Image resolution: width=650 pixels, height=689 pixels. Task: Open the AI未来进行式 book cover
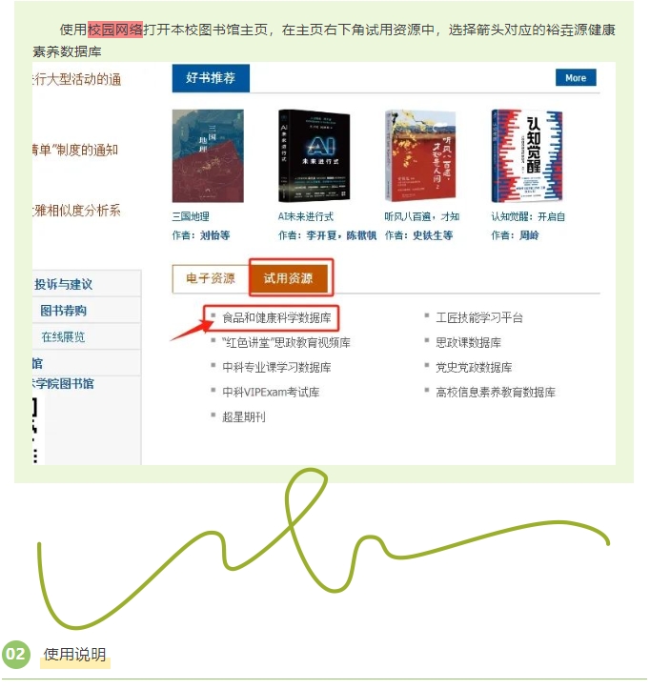pyautogui.click(x=315, y=155)
